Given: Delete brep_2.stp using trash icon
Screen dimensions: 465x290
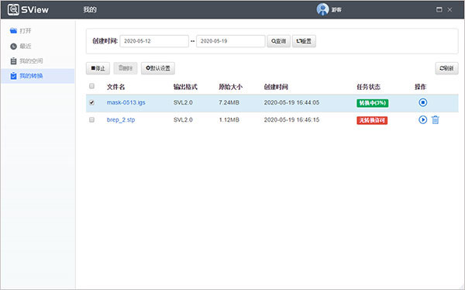Looking at the screenshot, I should pos(436,120).
